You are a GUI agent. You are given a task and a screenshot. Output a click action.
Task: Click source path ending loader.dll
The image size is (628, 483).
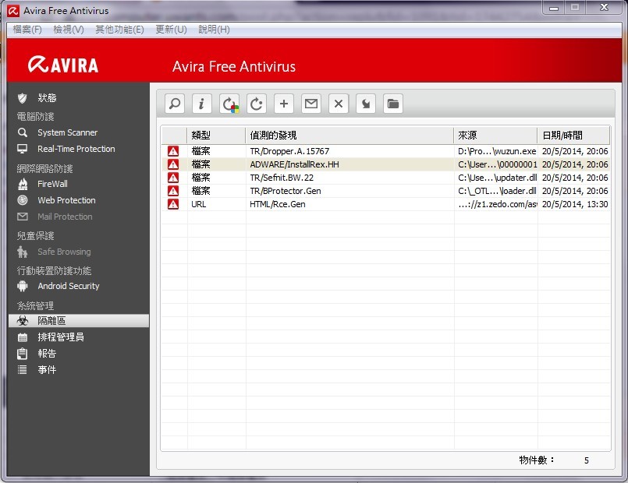[x=497, y=191]
